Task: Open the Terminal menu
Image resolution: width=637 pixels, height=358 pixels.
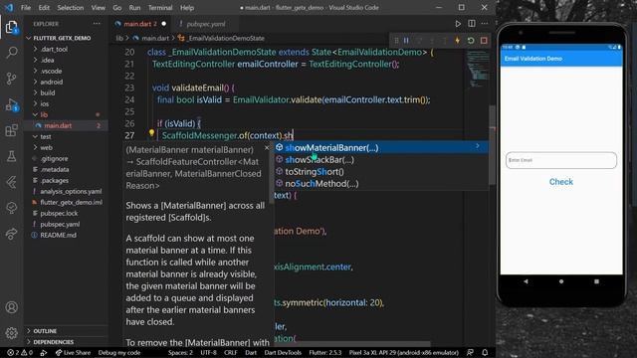Action: [x=160, y=8]
